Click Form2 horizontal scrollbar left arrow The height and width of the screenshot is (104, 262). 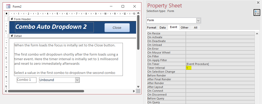6,91
